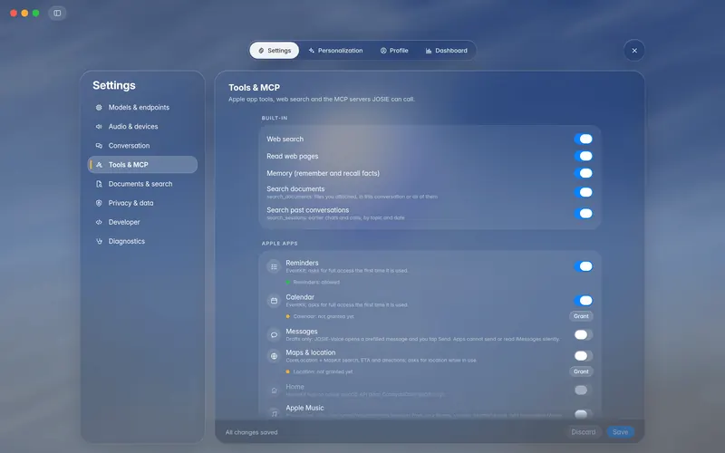Viewport: 725px width, 453px height.
Task: Toggle Search past conversations
Action: [583, 213]
